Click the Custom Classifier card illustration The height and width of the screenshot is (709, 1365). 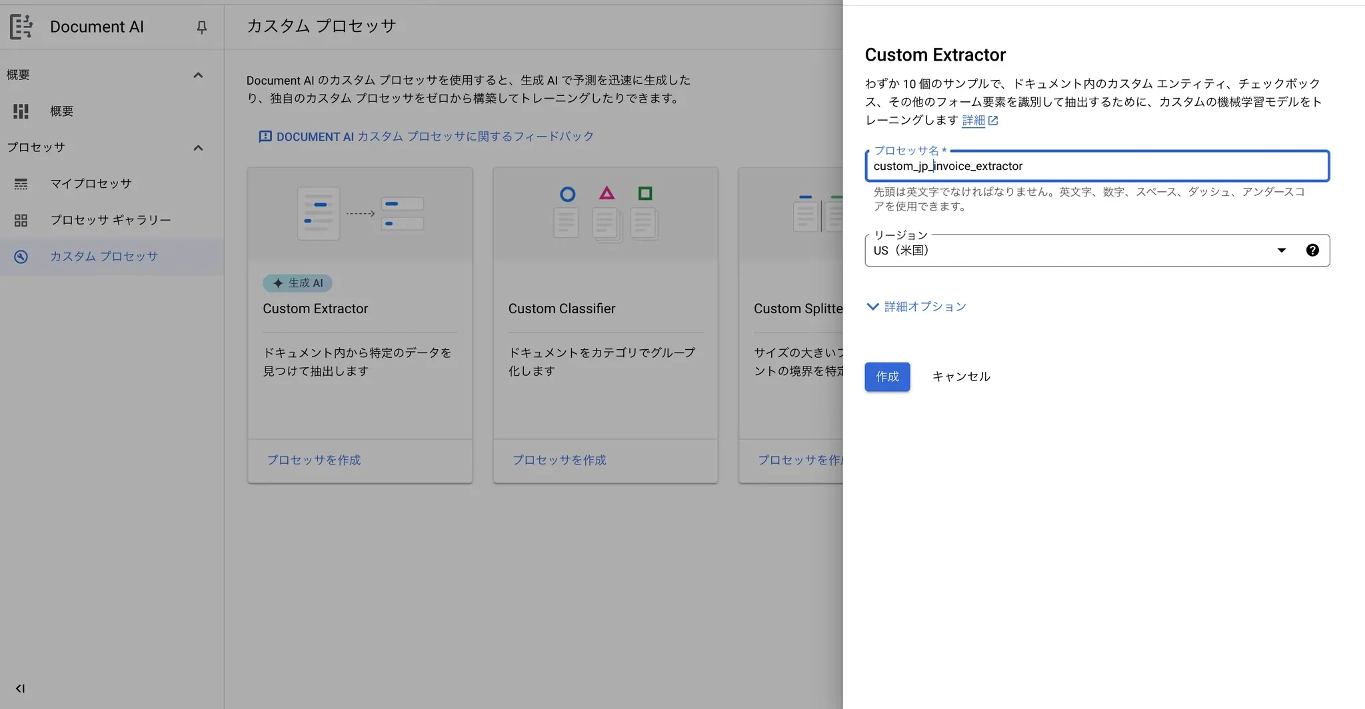[x=605, y=214]
